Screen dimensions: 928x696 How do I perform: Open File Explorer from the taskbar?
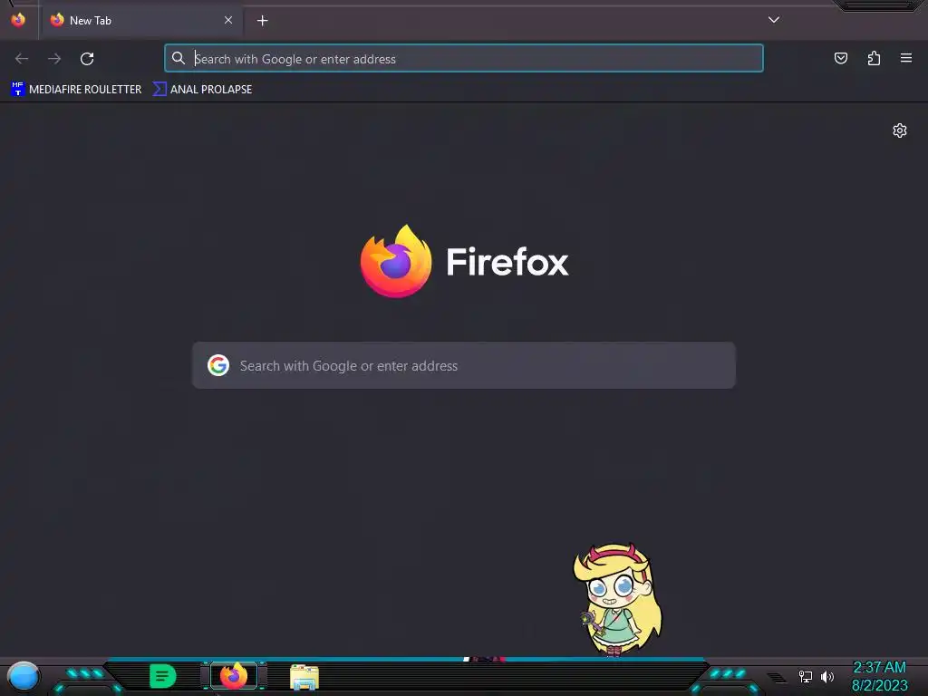tap(304, 676)
